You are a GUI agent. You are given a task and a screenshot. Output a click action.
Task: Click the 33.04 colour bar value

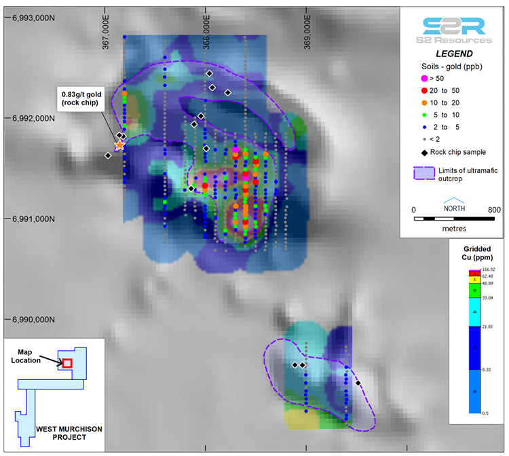click(x=487, y=298)
